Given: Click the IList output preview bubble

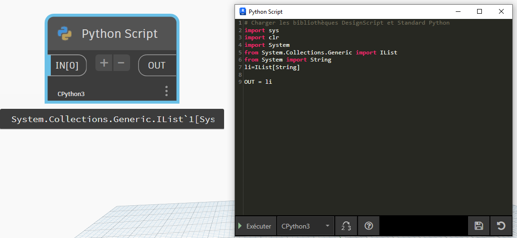Looking at the screenshot, I should pos(112,119).
